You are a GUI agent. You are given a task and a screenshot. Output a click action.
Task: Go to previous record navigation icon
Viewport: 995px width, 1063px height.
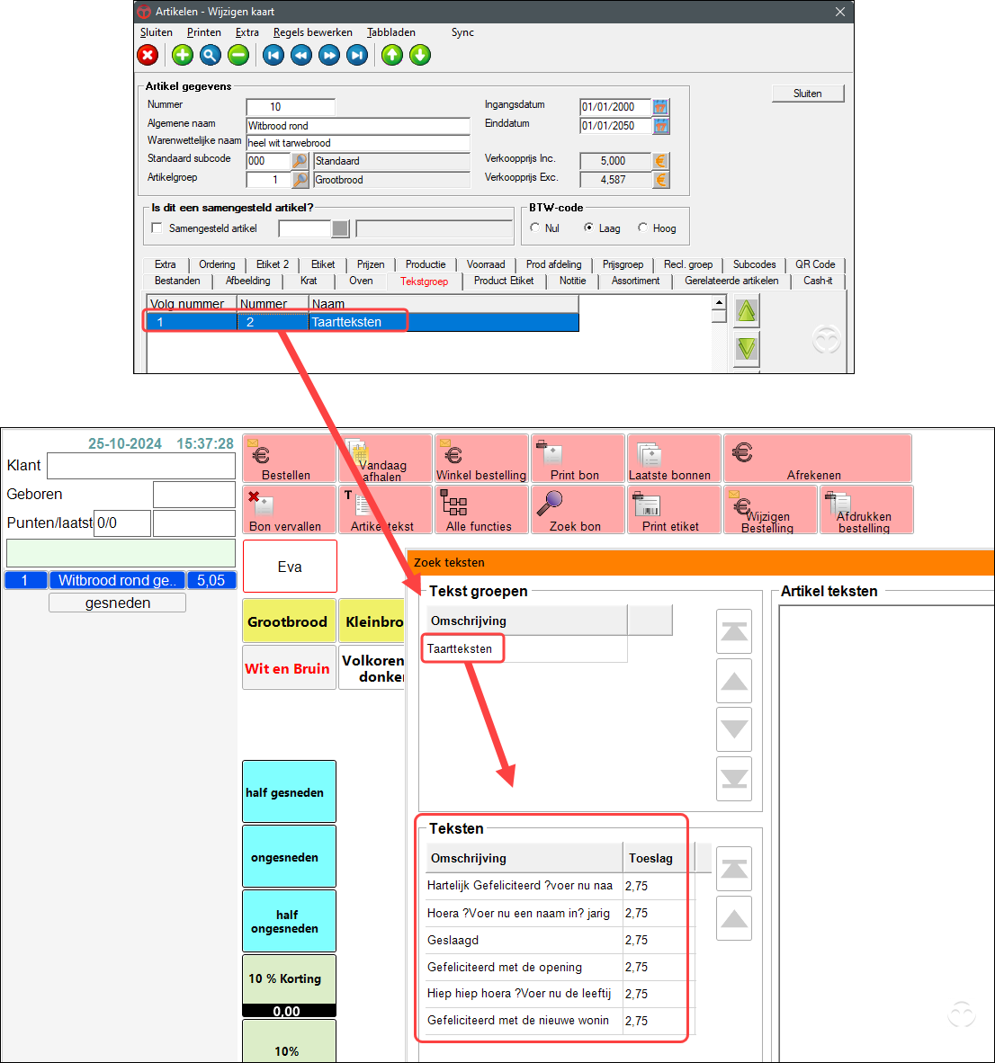[x=301, y=55]
